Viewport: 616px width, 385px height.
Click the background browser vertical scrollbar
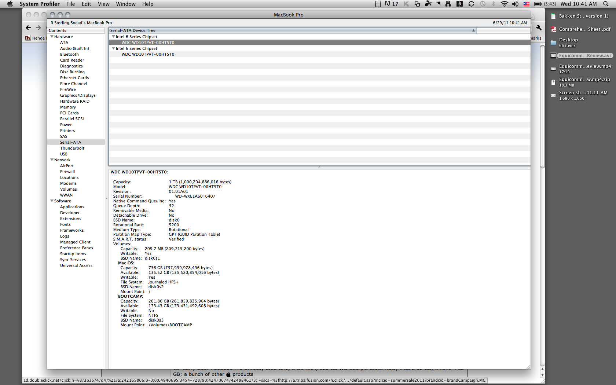[542, 106]
